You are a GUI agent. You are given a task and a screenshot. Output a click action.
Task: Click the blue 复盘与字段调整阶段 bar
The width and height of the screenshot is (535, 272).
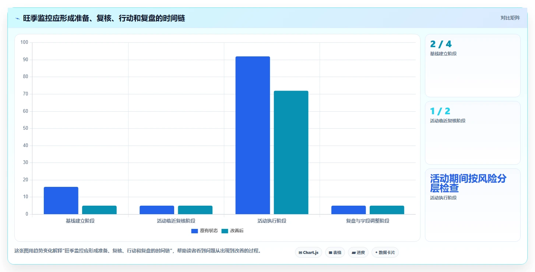[349, 210]
